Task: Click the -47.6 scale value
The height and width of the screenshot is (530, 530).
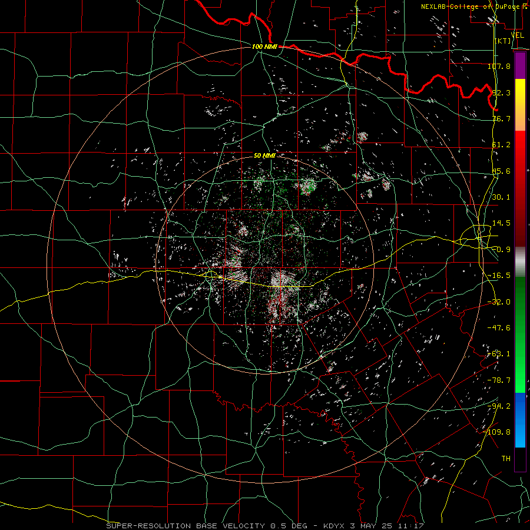Action: pyautogui.click(x=499, y=328)
